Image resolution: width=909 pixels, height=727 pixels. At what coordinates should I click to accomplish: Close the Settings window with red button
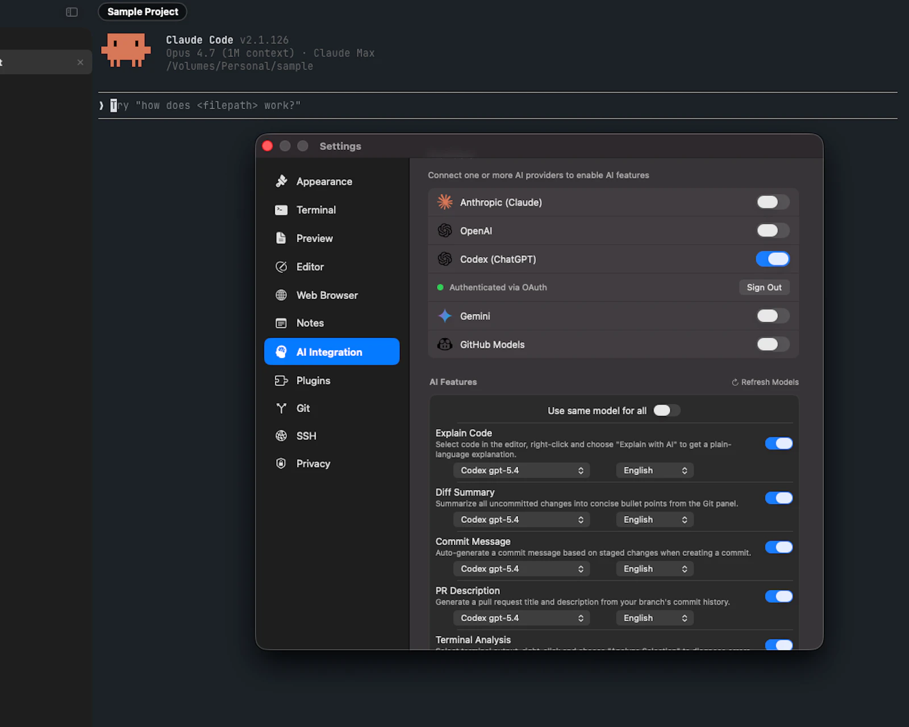(268, 146)
